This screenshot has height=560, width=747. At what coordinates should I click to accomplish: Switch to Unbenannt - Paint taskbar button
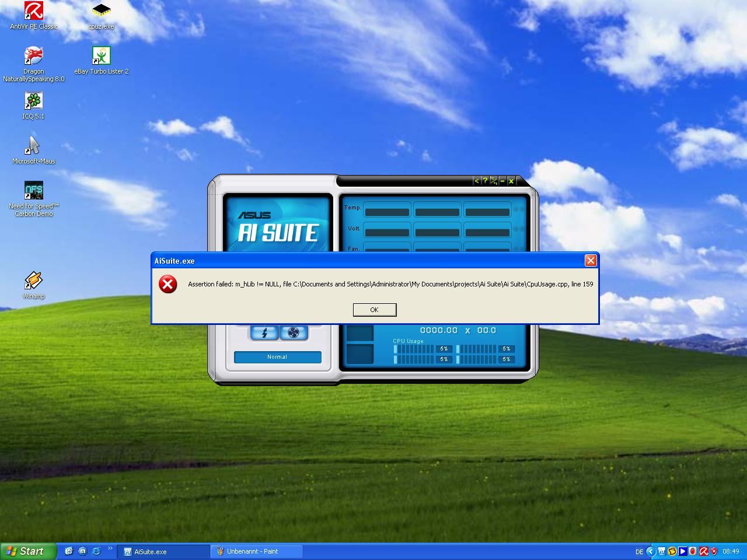(x=257, y=551)
